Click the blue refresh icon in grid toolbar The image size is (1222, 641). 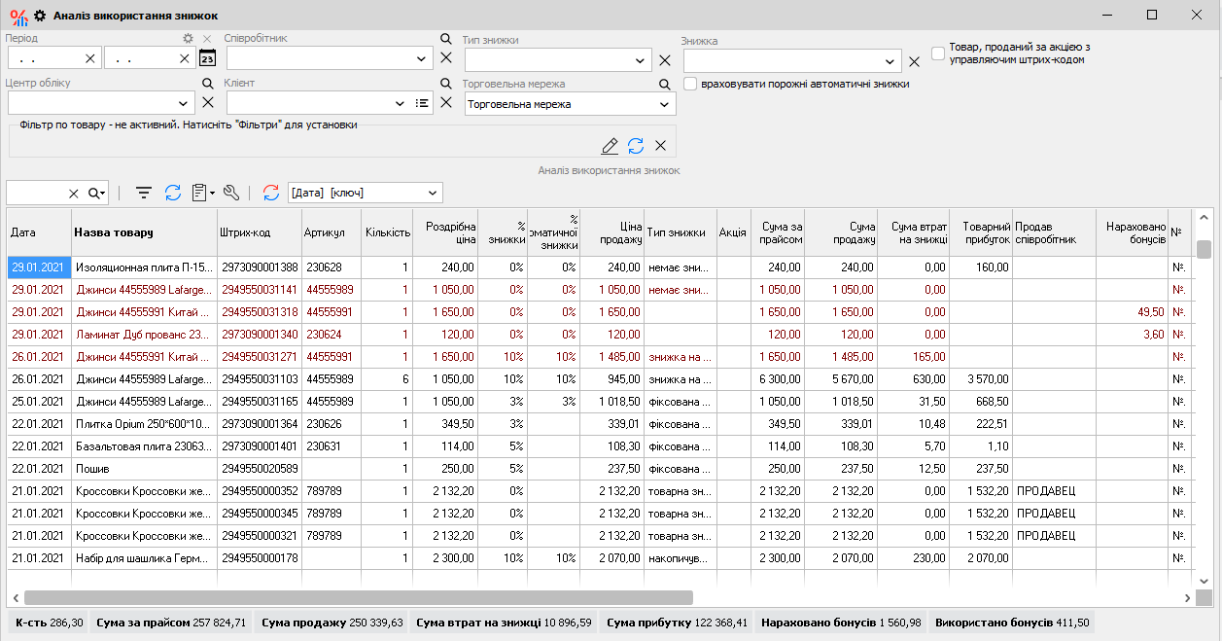pos(173,193)
